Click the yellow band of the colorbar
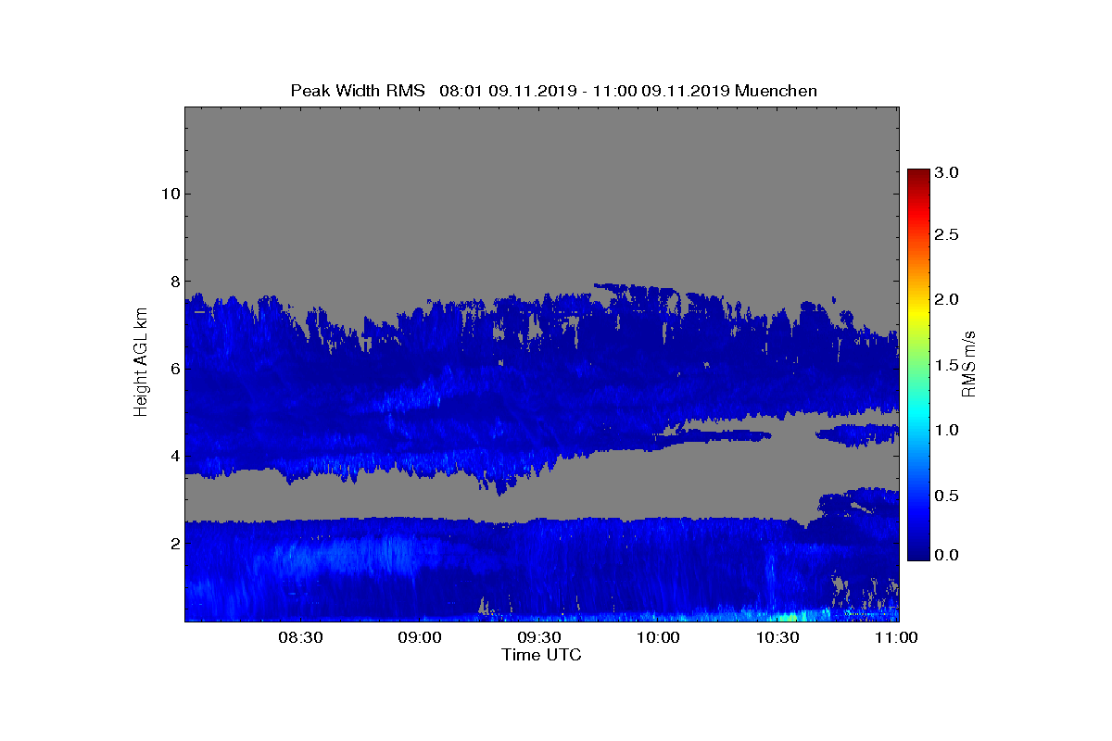1112x741 pixels. [918, 313]
